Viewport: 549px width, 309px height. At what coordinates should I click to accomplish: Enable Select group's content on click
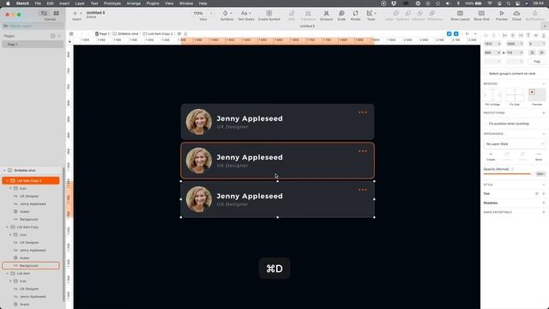pyautogui.click(x=486, y=74)
